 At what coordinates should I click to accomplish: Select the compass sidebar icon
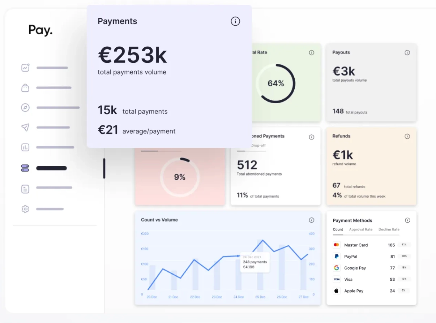pyautogui.click(x=25, y=108)
